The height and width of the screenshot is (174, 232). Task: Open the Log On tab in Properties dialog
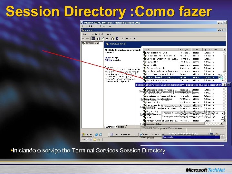(x=154, y=92)
